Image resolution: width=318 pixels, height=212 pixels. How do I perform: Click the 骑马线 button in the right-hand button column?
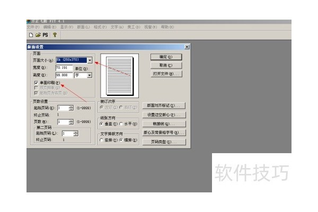pyautogui.click(x=164, y=123)
